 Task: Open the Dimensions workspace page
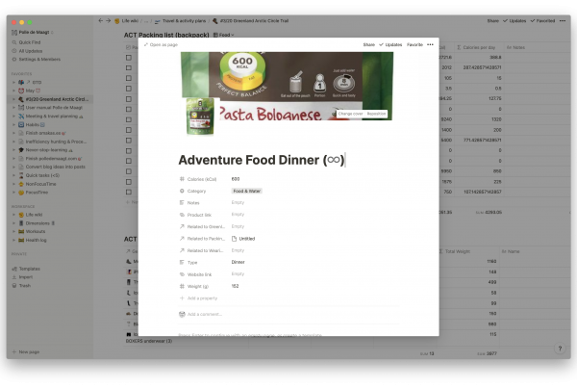[x=38, y=223]
